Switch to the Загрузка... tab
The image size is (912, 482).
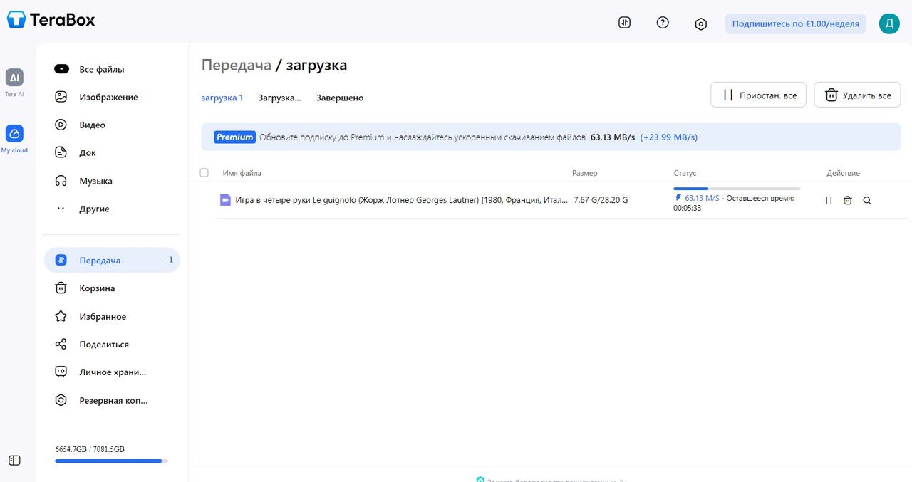pos(279,98)
